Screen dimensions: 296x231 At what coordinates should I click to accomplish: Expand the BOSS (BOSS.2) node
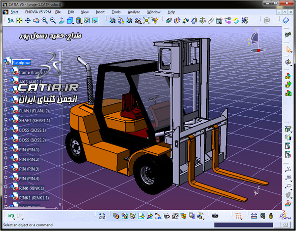[x=6, y=139]
